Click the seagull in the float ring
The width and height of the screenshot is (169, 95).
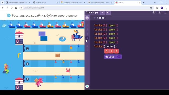[62, 39]
